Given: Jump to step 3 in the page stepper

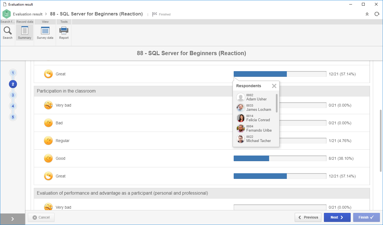Looking at the screenshot, I should pos(13,95).
